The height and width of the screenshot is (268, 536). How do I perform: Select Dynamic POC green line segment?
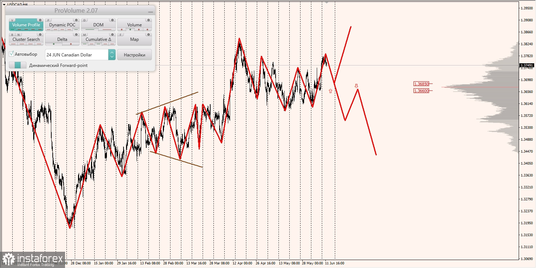pos(76,29)
